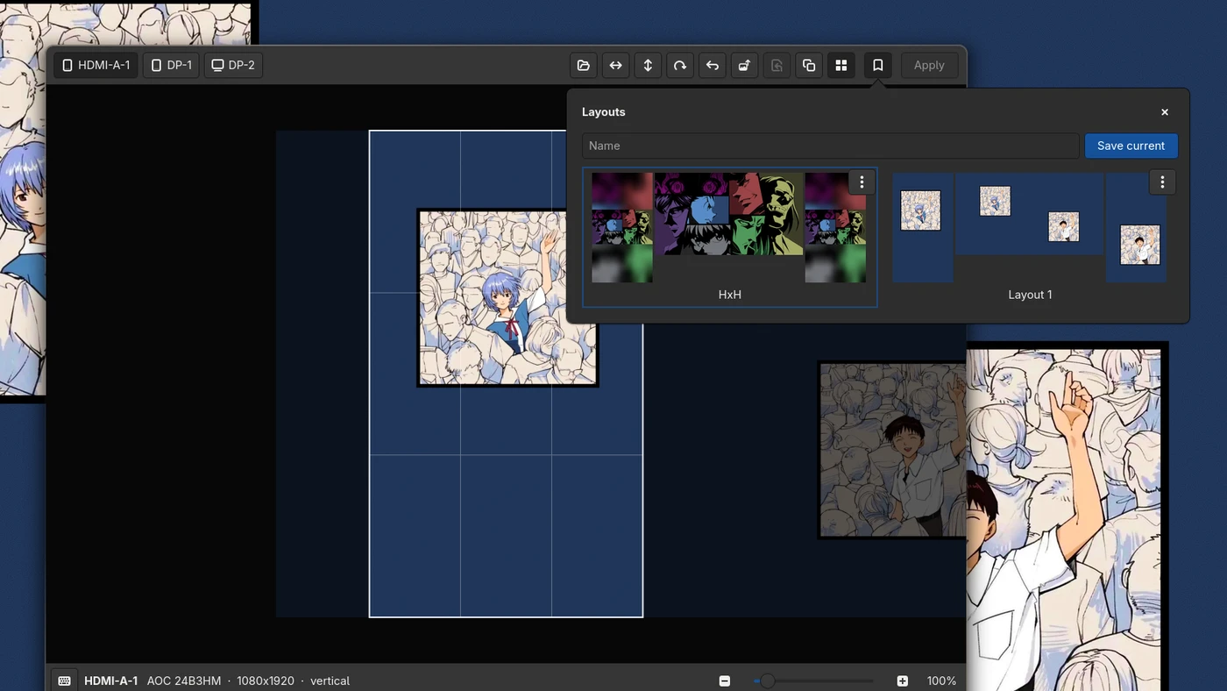
Task: Zoom in with the plus icon
Action: click(x=902, y=680)
